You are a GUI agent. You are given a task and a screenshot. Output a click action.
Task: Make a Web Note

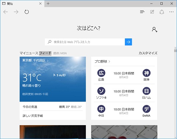[152, 12]
